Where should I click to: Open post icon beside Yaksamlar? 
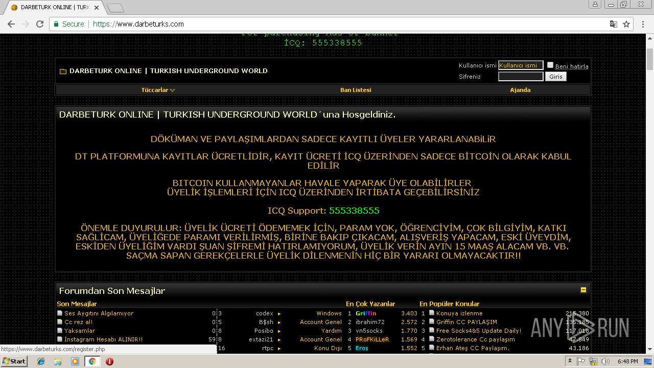pyautogui.click(x=60, y=331)
